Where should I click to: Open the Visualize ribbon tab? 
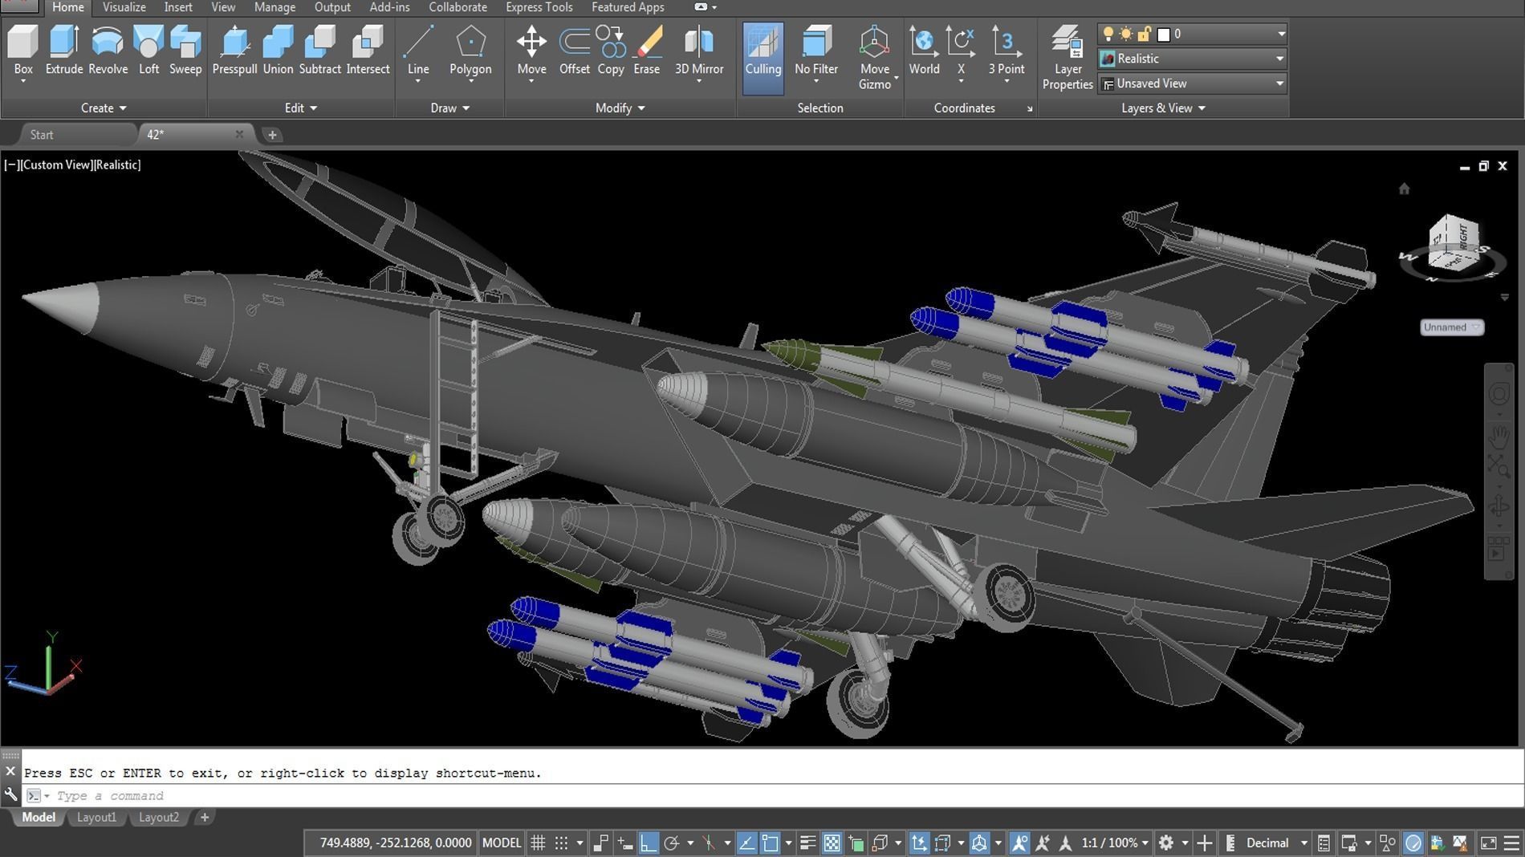(x=124, y=7)
